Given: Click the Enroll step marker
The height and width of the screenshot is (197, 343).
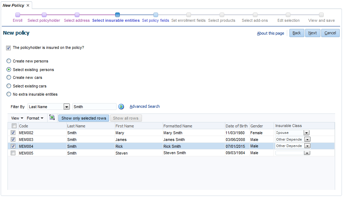Looking at the screenshot, I should pyautogui.click(x=18, y=15).
